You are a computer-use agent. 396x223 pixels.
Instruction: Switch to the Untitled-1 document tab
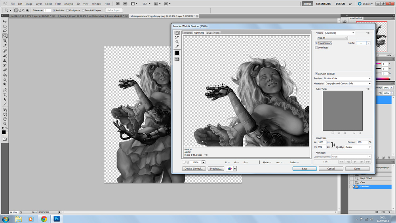[x=30, y=16]
